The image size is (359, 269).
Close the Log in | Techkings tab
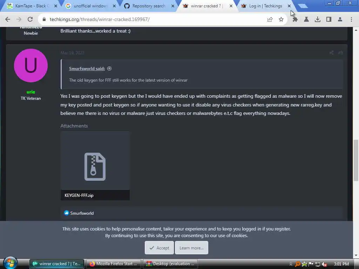click(x=289, y=6)
